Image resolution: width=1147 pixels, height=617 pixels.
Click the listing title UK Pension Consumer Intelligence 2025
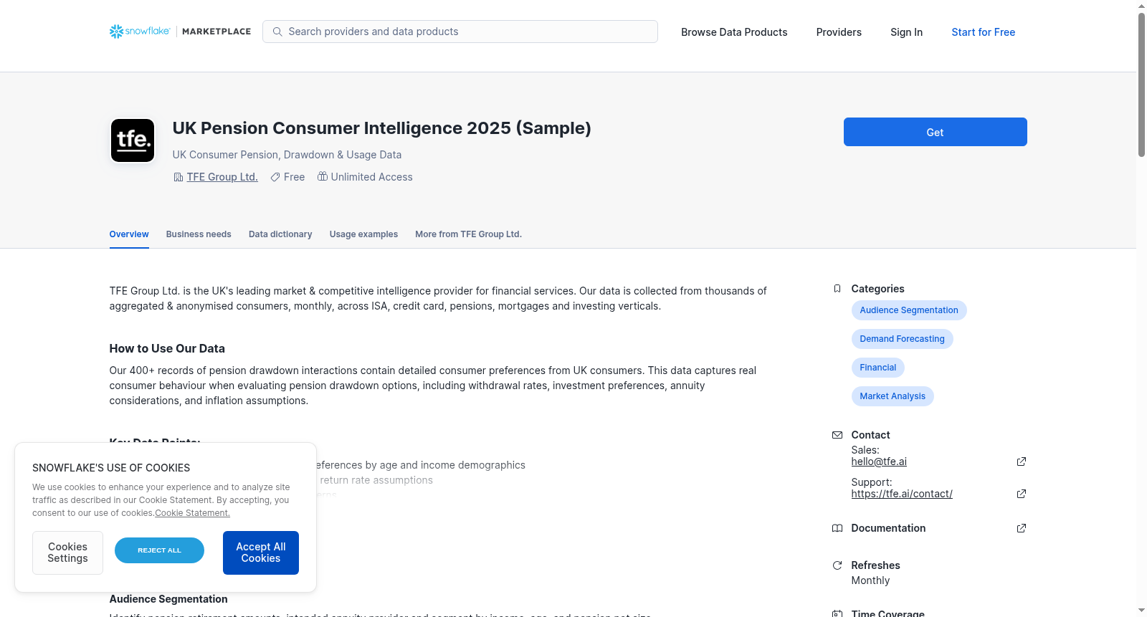point(381,128)
